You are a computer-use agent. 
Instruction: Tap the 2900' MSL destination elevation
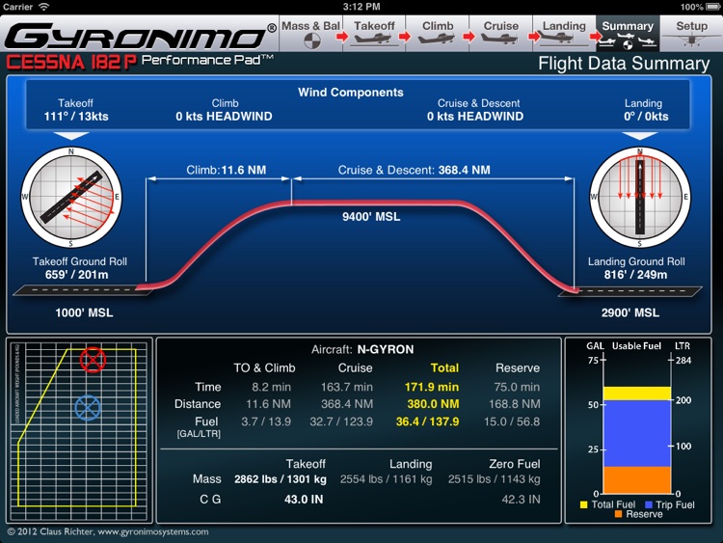tap(629, 312)
